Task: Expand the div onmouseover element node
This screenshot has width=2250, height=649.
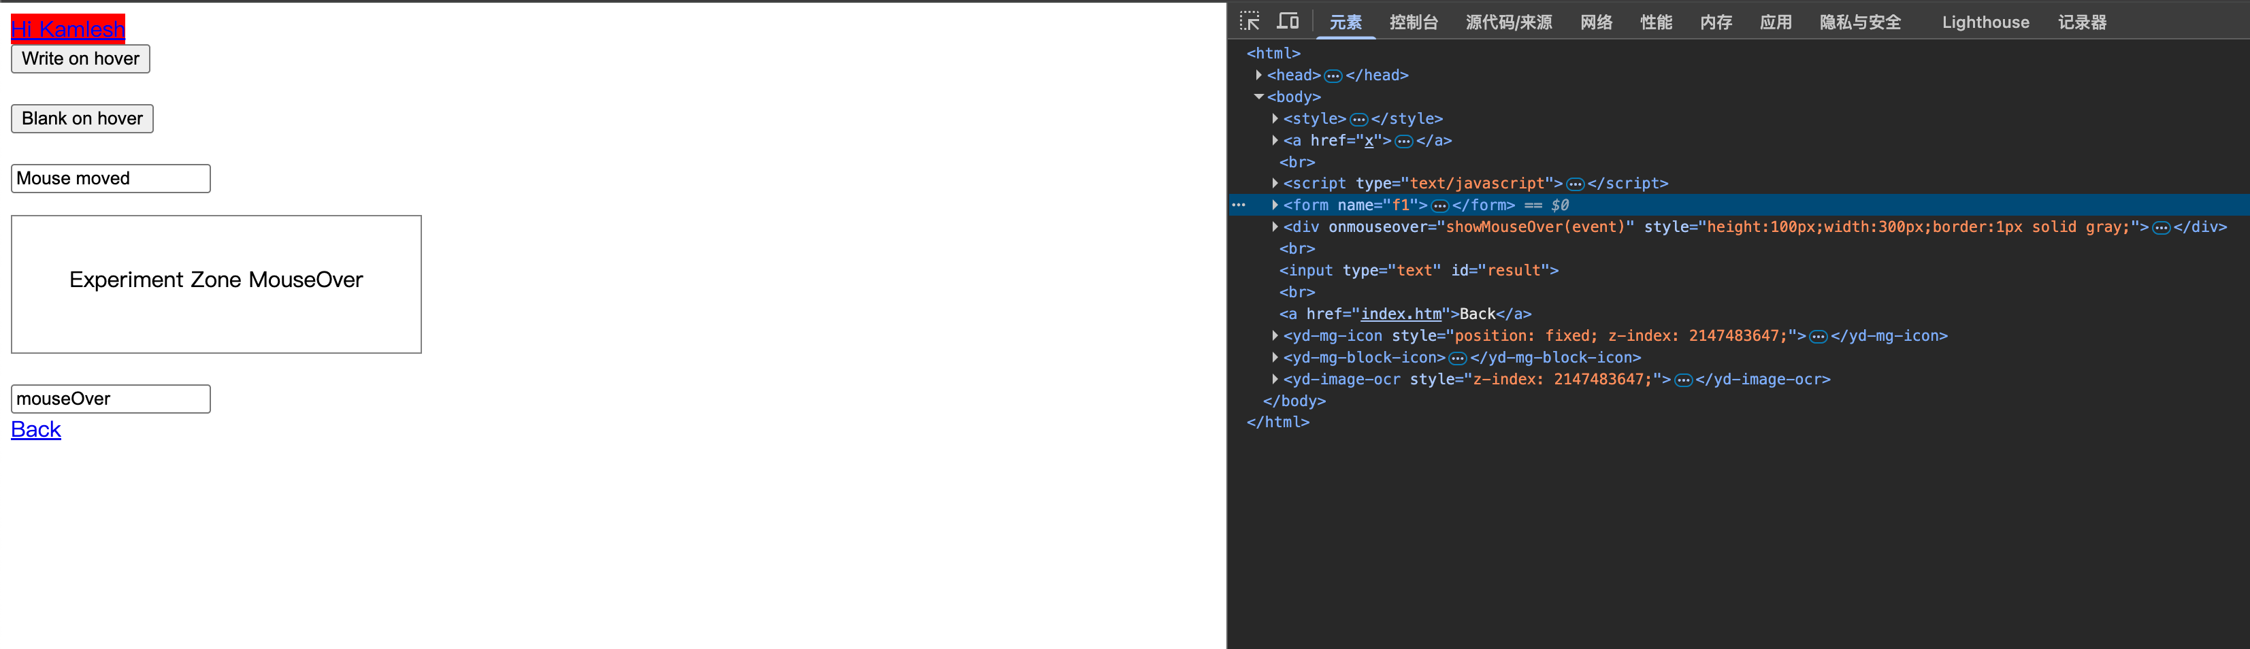Action: coord(1275,227)
